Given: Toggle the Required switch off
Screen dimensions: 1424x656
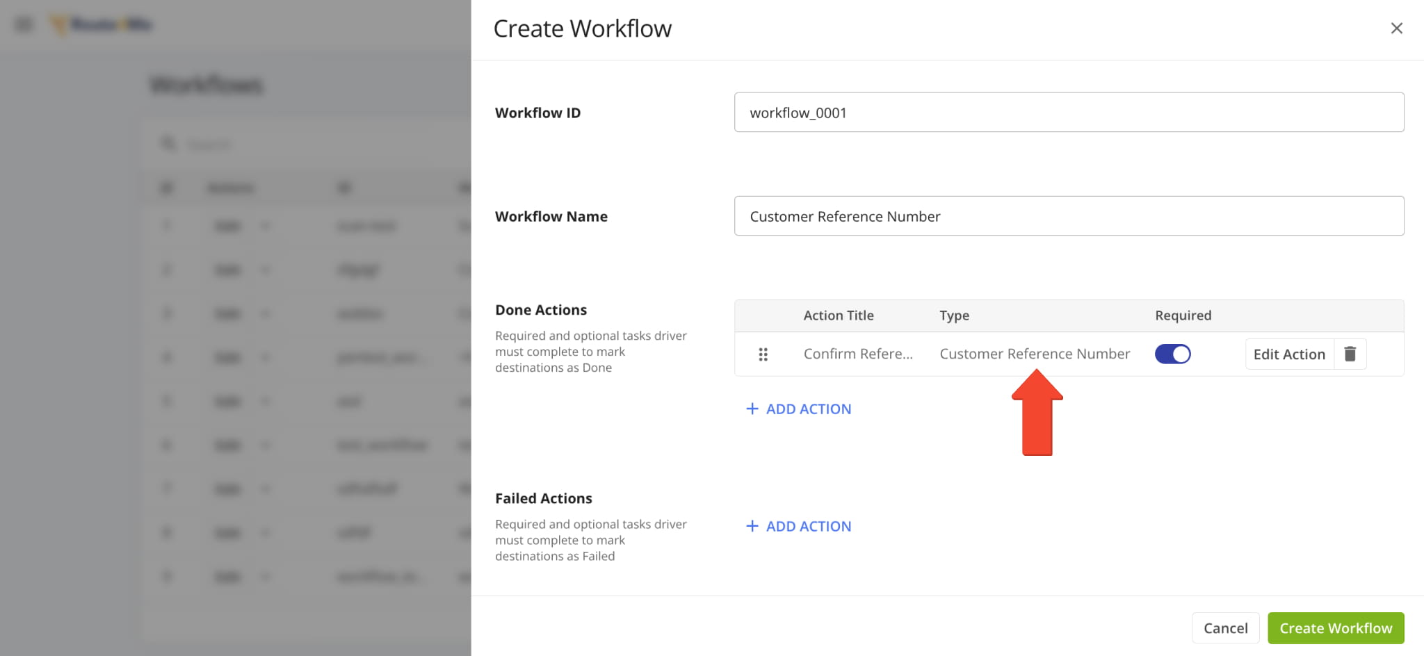Looking at the screenshot, I should [1172, 354].
